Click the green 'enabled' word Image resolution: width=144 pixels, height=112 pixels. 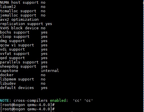point(58,100)
